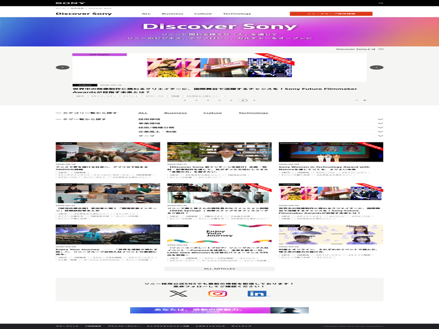Open the ウェブアクセシビリティ方針 footer link
Image resolution: width=439 pixels, height=329 pixels.
[x=168, y=326]
